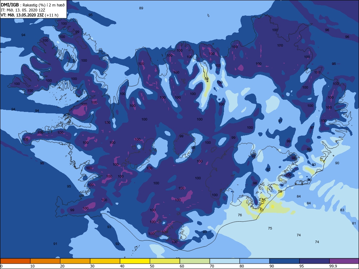The image size is (359, 269).
Task: Click the 30–40 golden legend swatch
Action: tap(105, 261)
